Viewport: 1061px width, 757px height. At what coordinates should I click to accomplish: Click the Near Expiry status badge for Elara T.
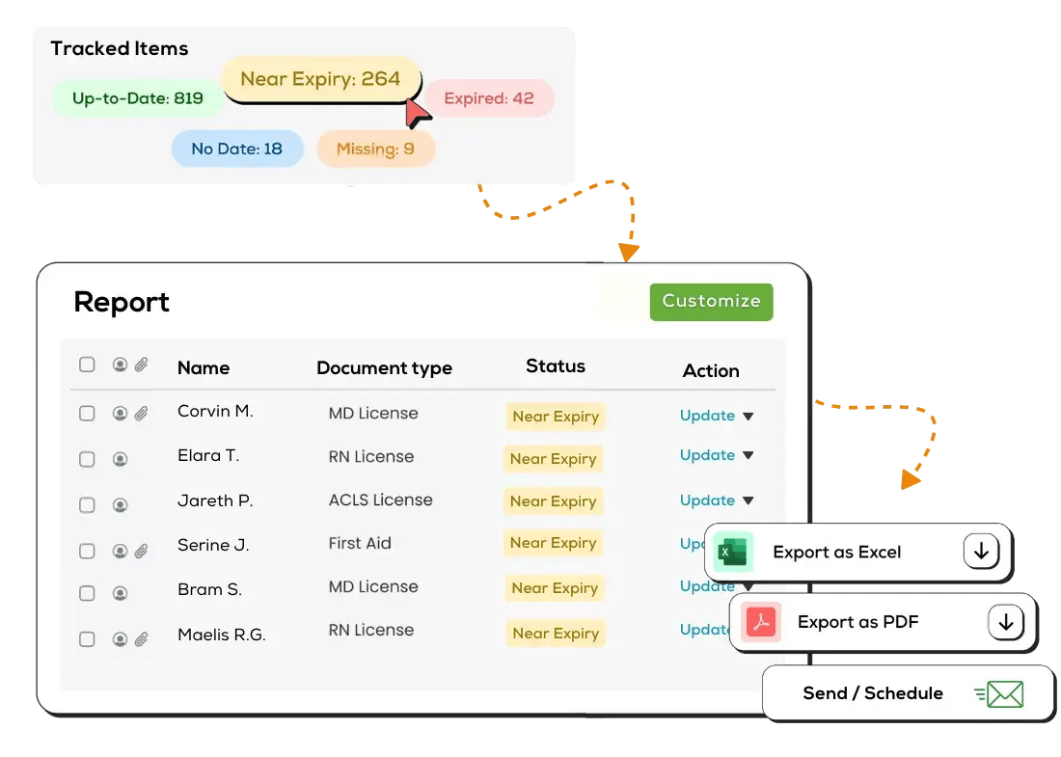tap(553, 459)
